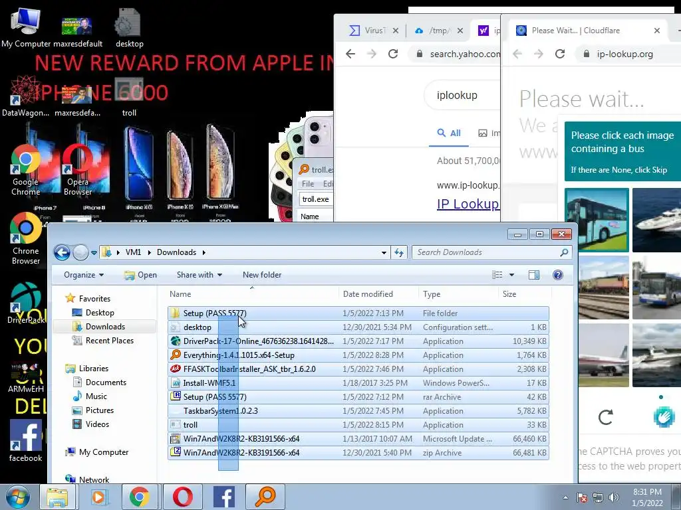
Task: Click the change view icon in Explorer
Action: [x=497, y=275]
